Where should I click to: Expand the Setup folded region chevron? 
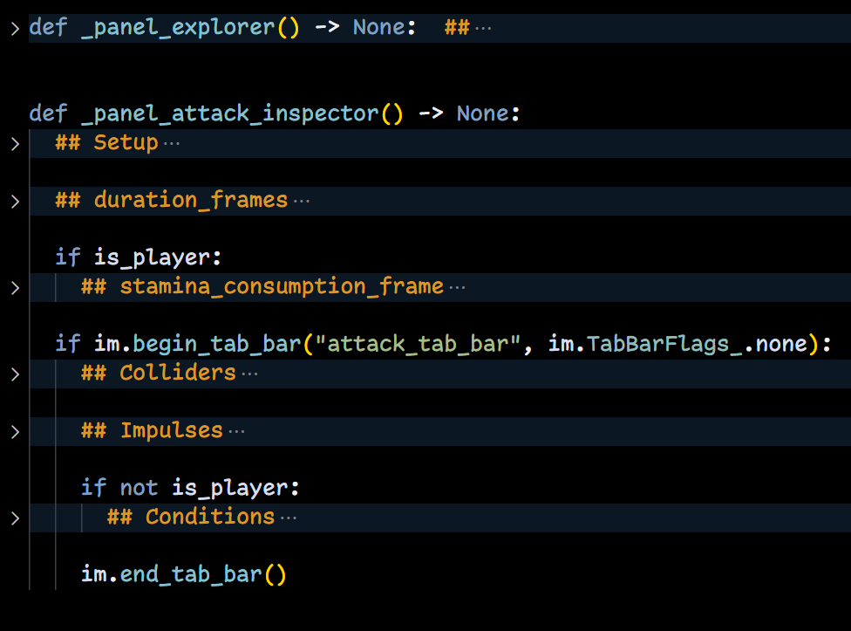[x=14, y=143]
